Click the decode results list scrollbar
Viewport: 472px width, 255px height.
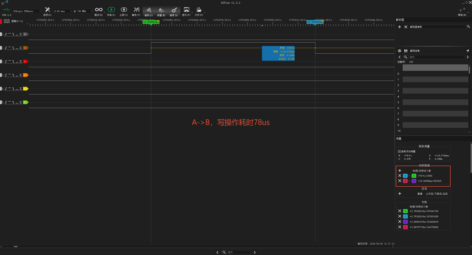(x=469, y=70)
